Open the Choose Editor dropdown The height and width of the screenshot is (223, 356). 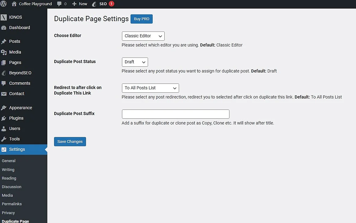click(143, 36)
